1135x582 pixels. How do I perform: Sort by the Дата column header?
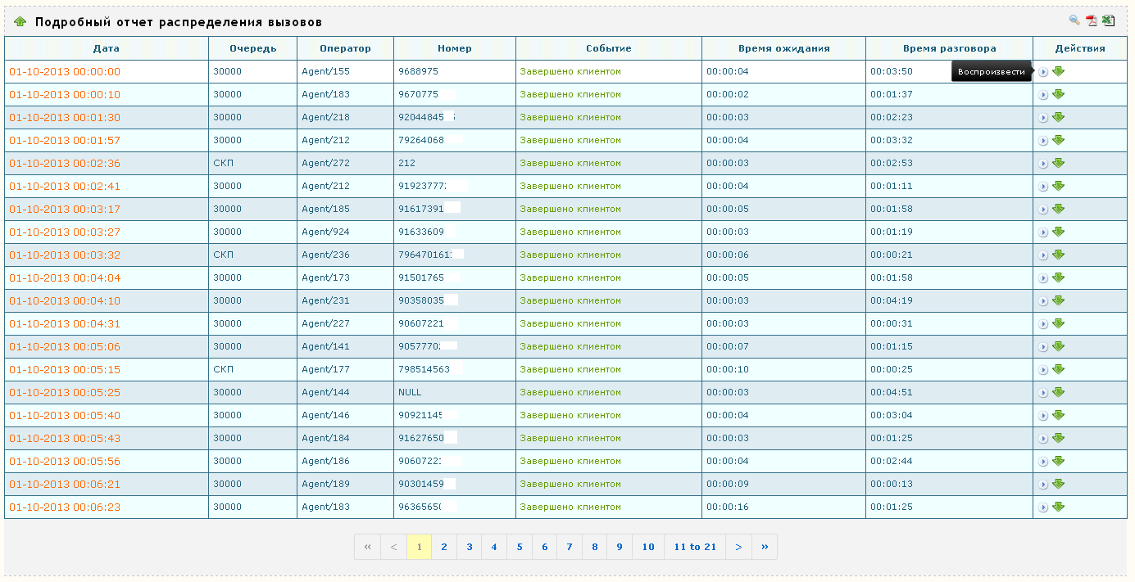point(107,48)
